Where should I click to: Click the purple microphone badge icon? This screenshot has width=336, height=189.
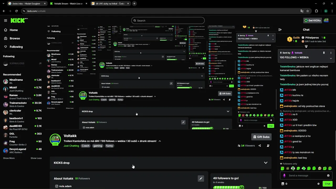tap(284, 176)
